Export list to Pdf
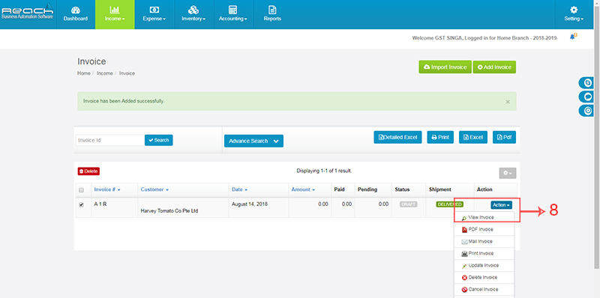600x298 pixels. pyautogui.click(x=504, y=137)
